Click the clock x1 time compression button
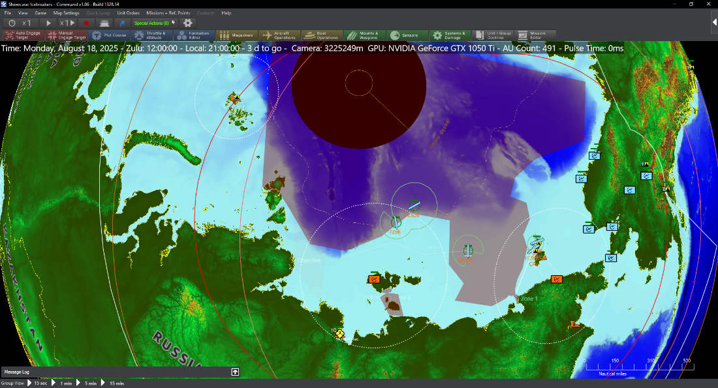Screen dimensions: 718x388 pos(20,23)
